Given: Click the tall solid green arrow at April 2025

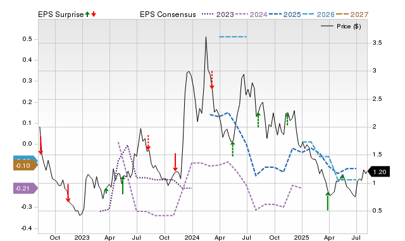Looking at the screenshot, I should (328, 201).
